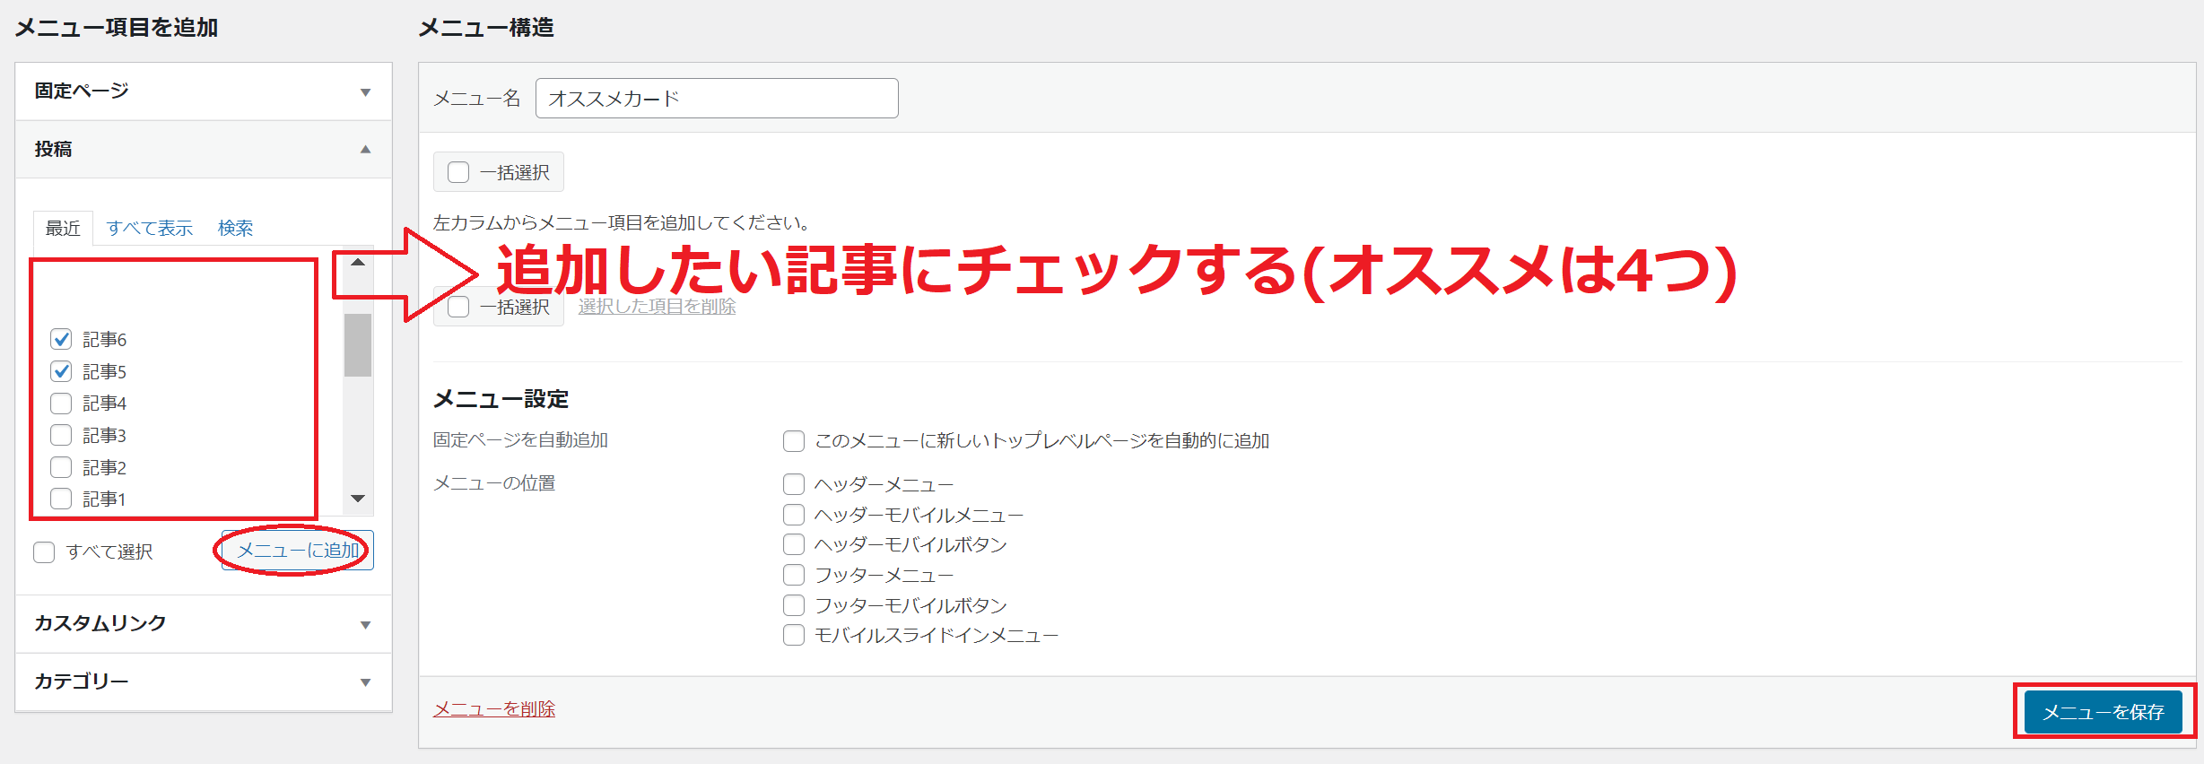Check the ヘッダーモバイルボタン location
Image resolution: width=2204 pixels, height=764 pixels.
click(794, 544)
